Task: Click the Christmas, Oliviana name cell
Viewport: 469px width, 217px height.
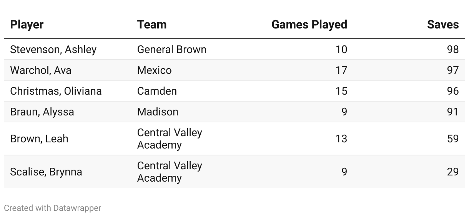Action: tap(56, 91)
